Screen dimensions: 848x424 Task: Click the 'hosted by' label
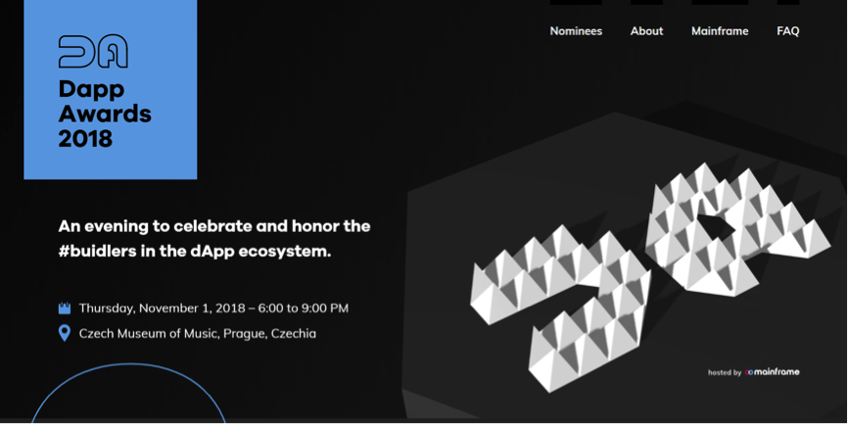(725, 372)
